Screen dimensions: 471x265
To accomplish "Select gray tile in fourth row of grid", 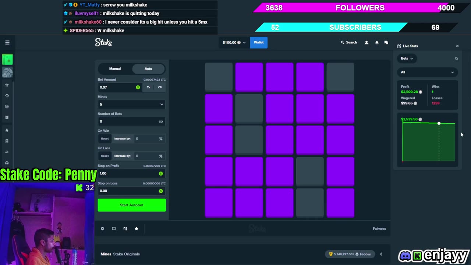I will [310, 172].
